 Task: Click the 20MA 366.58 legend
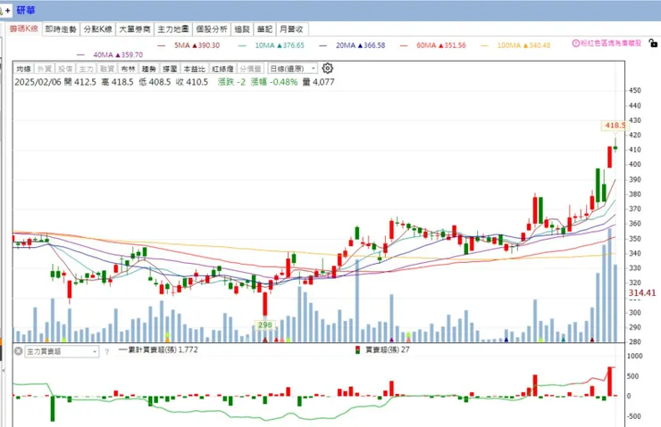click(353, 45)
